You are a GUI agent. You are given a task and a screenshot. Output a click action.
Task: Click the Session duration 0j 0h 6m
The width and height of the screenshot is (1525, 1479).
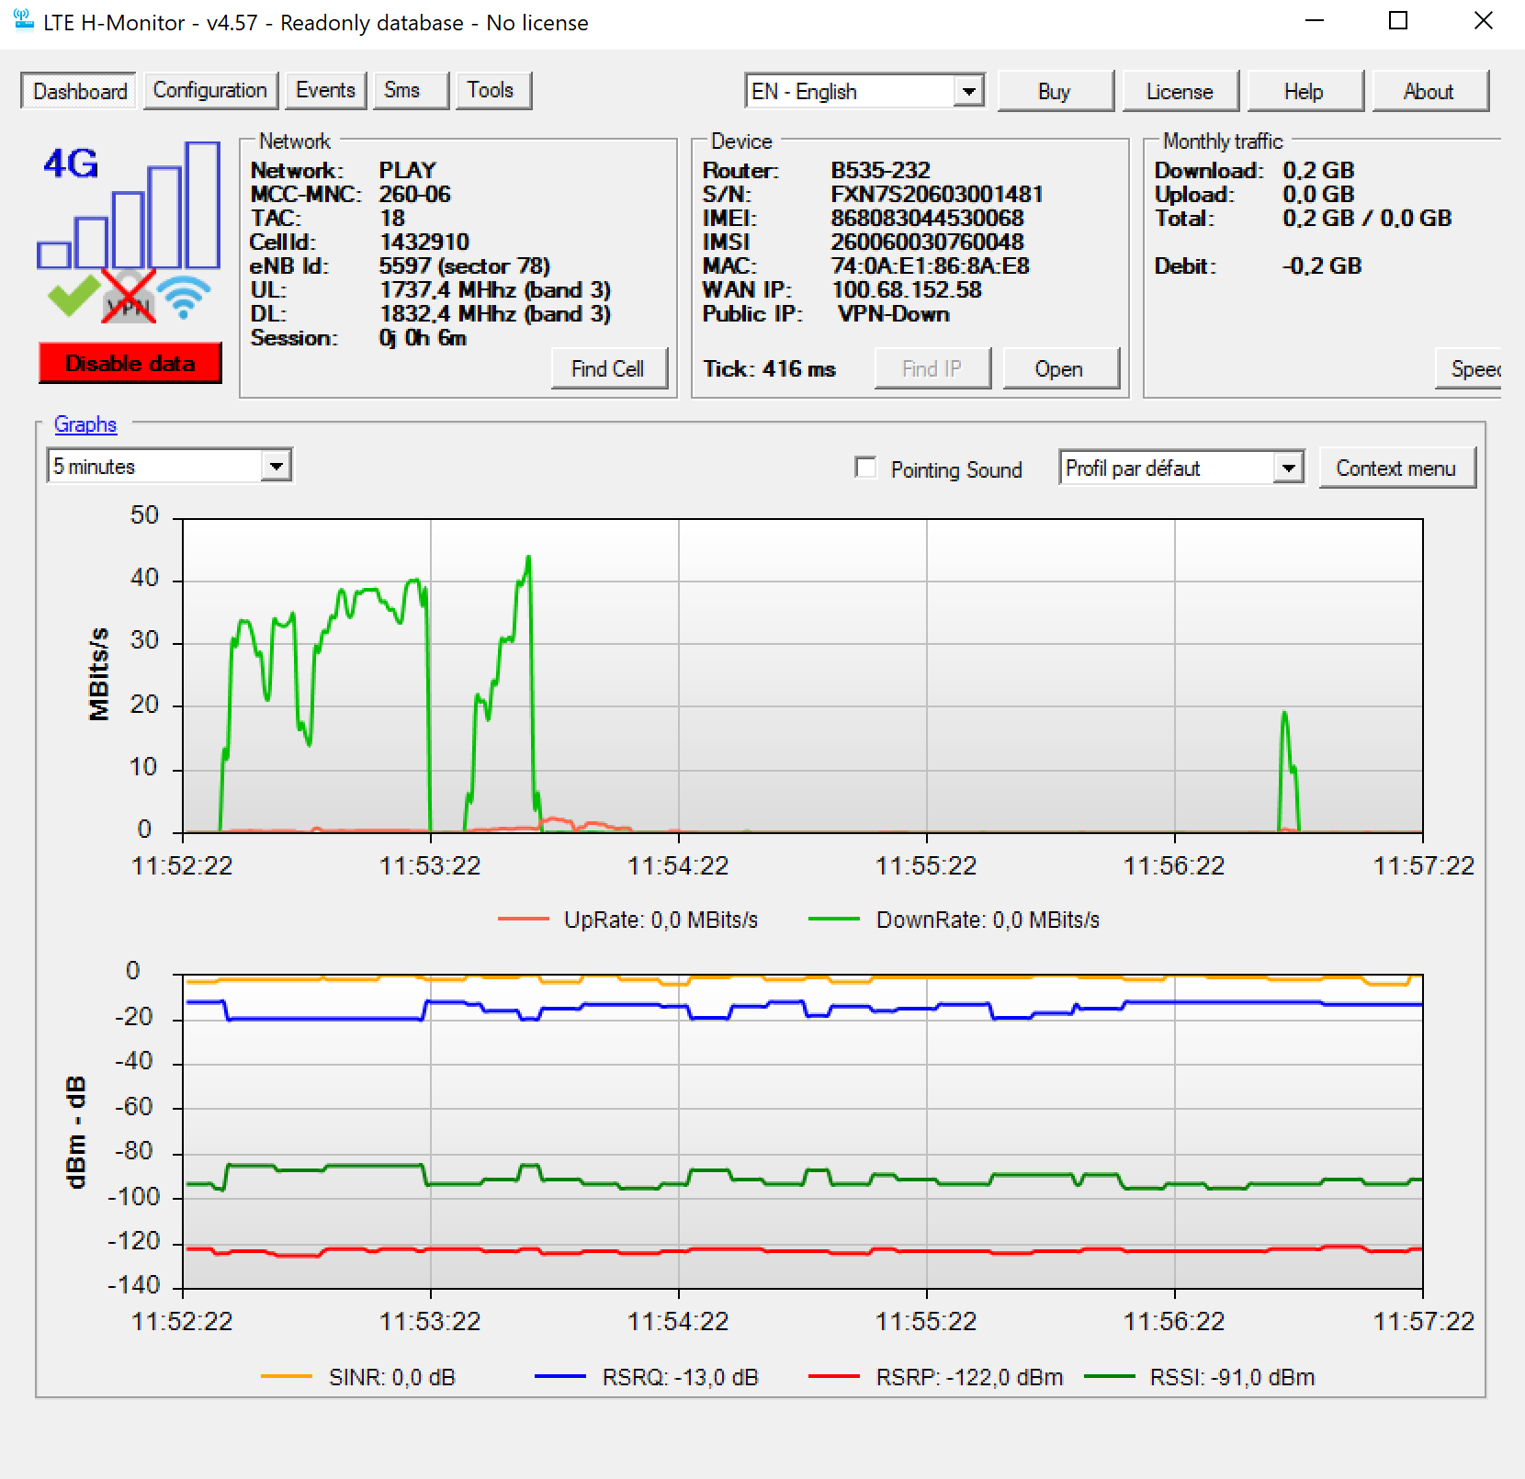coord(424,338)
